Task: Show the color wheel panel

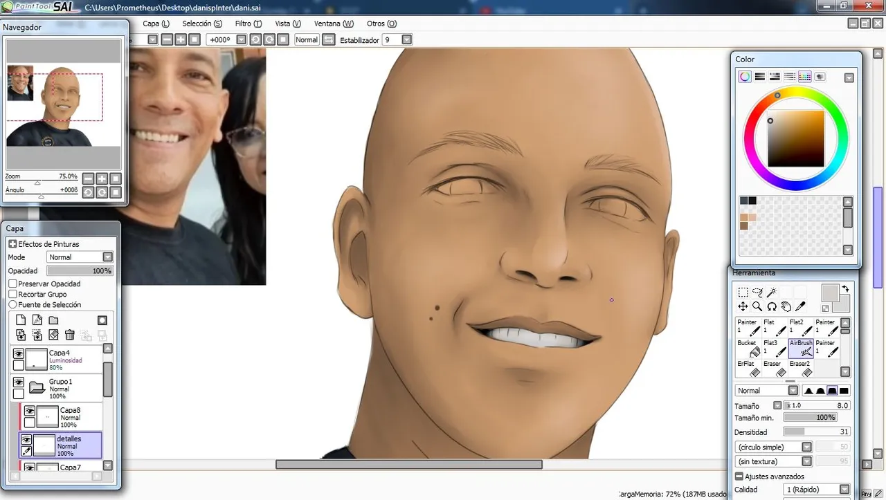Action: tap(745, 77)
